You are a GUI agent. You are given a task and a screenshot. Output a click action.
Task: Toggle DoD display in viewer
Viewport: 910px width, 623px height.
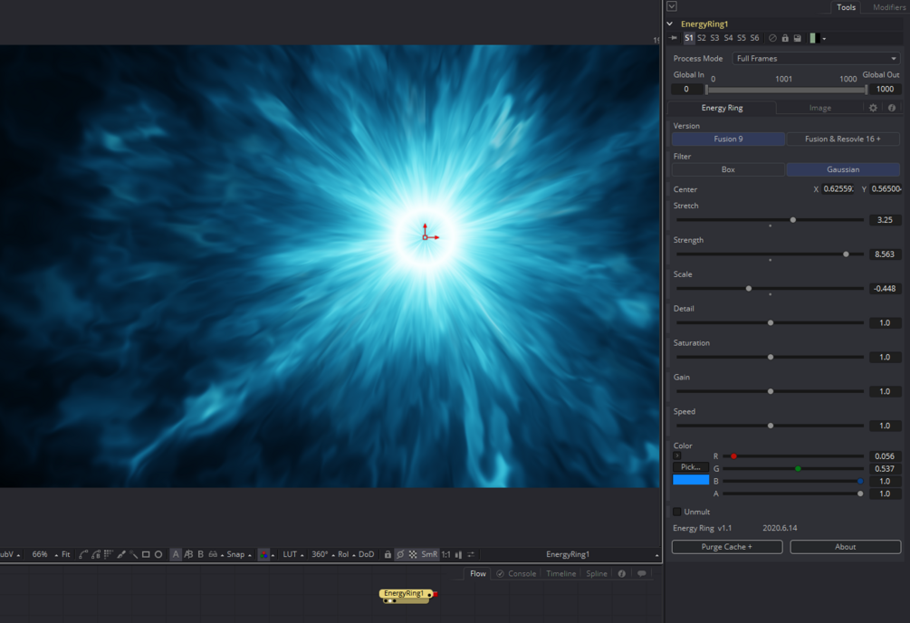coord(366,554)
